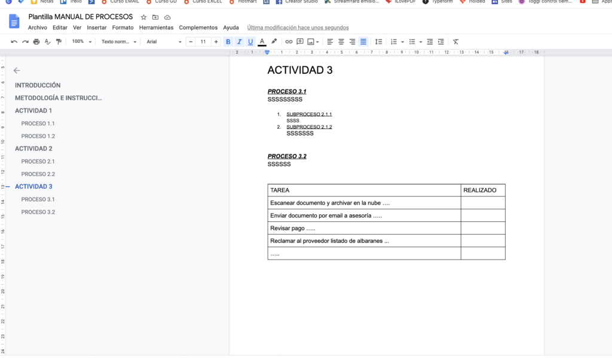The image size is (612, 358).
Task: Open the Editar menu
Action: pos(60,27)
